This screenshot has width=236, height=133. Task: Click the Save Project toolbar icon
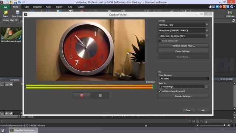(x=17, y=14)
